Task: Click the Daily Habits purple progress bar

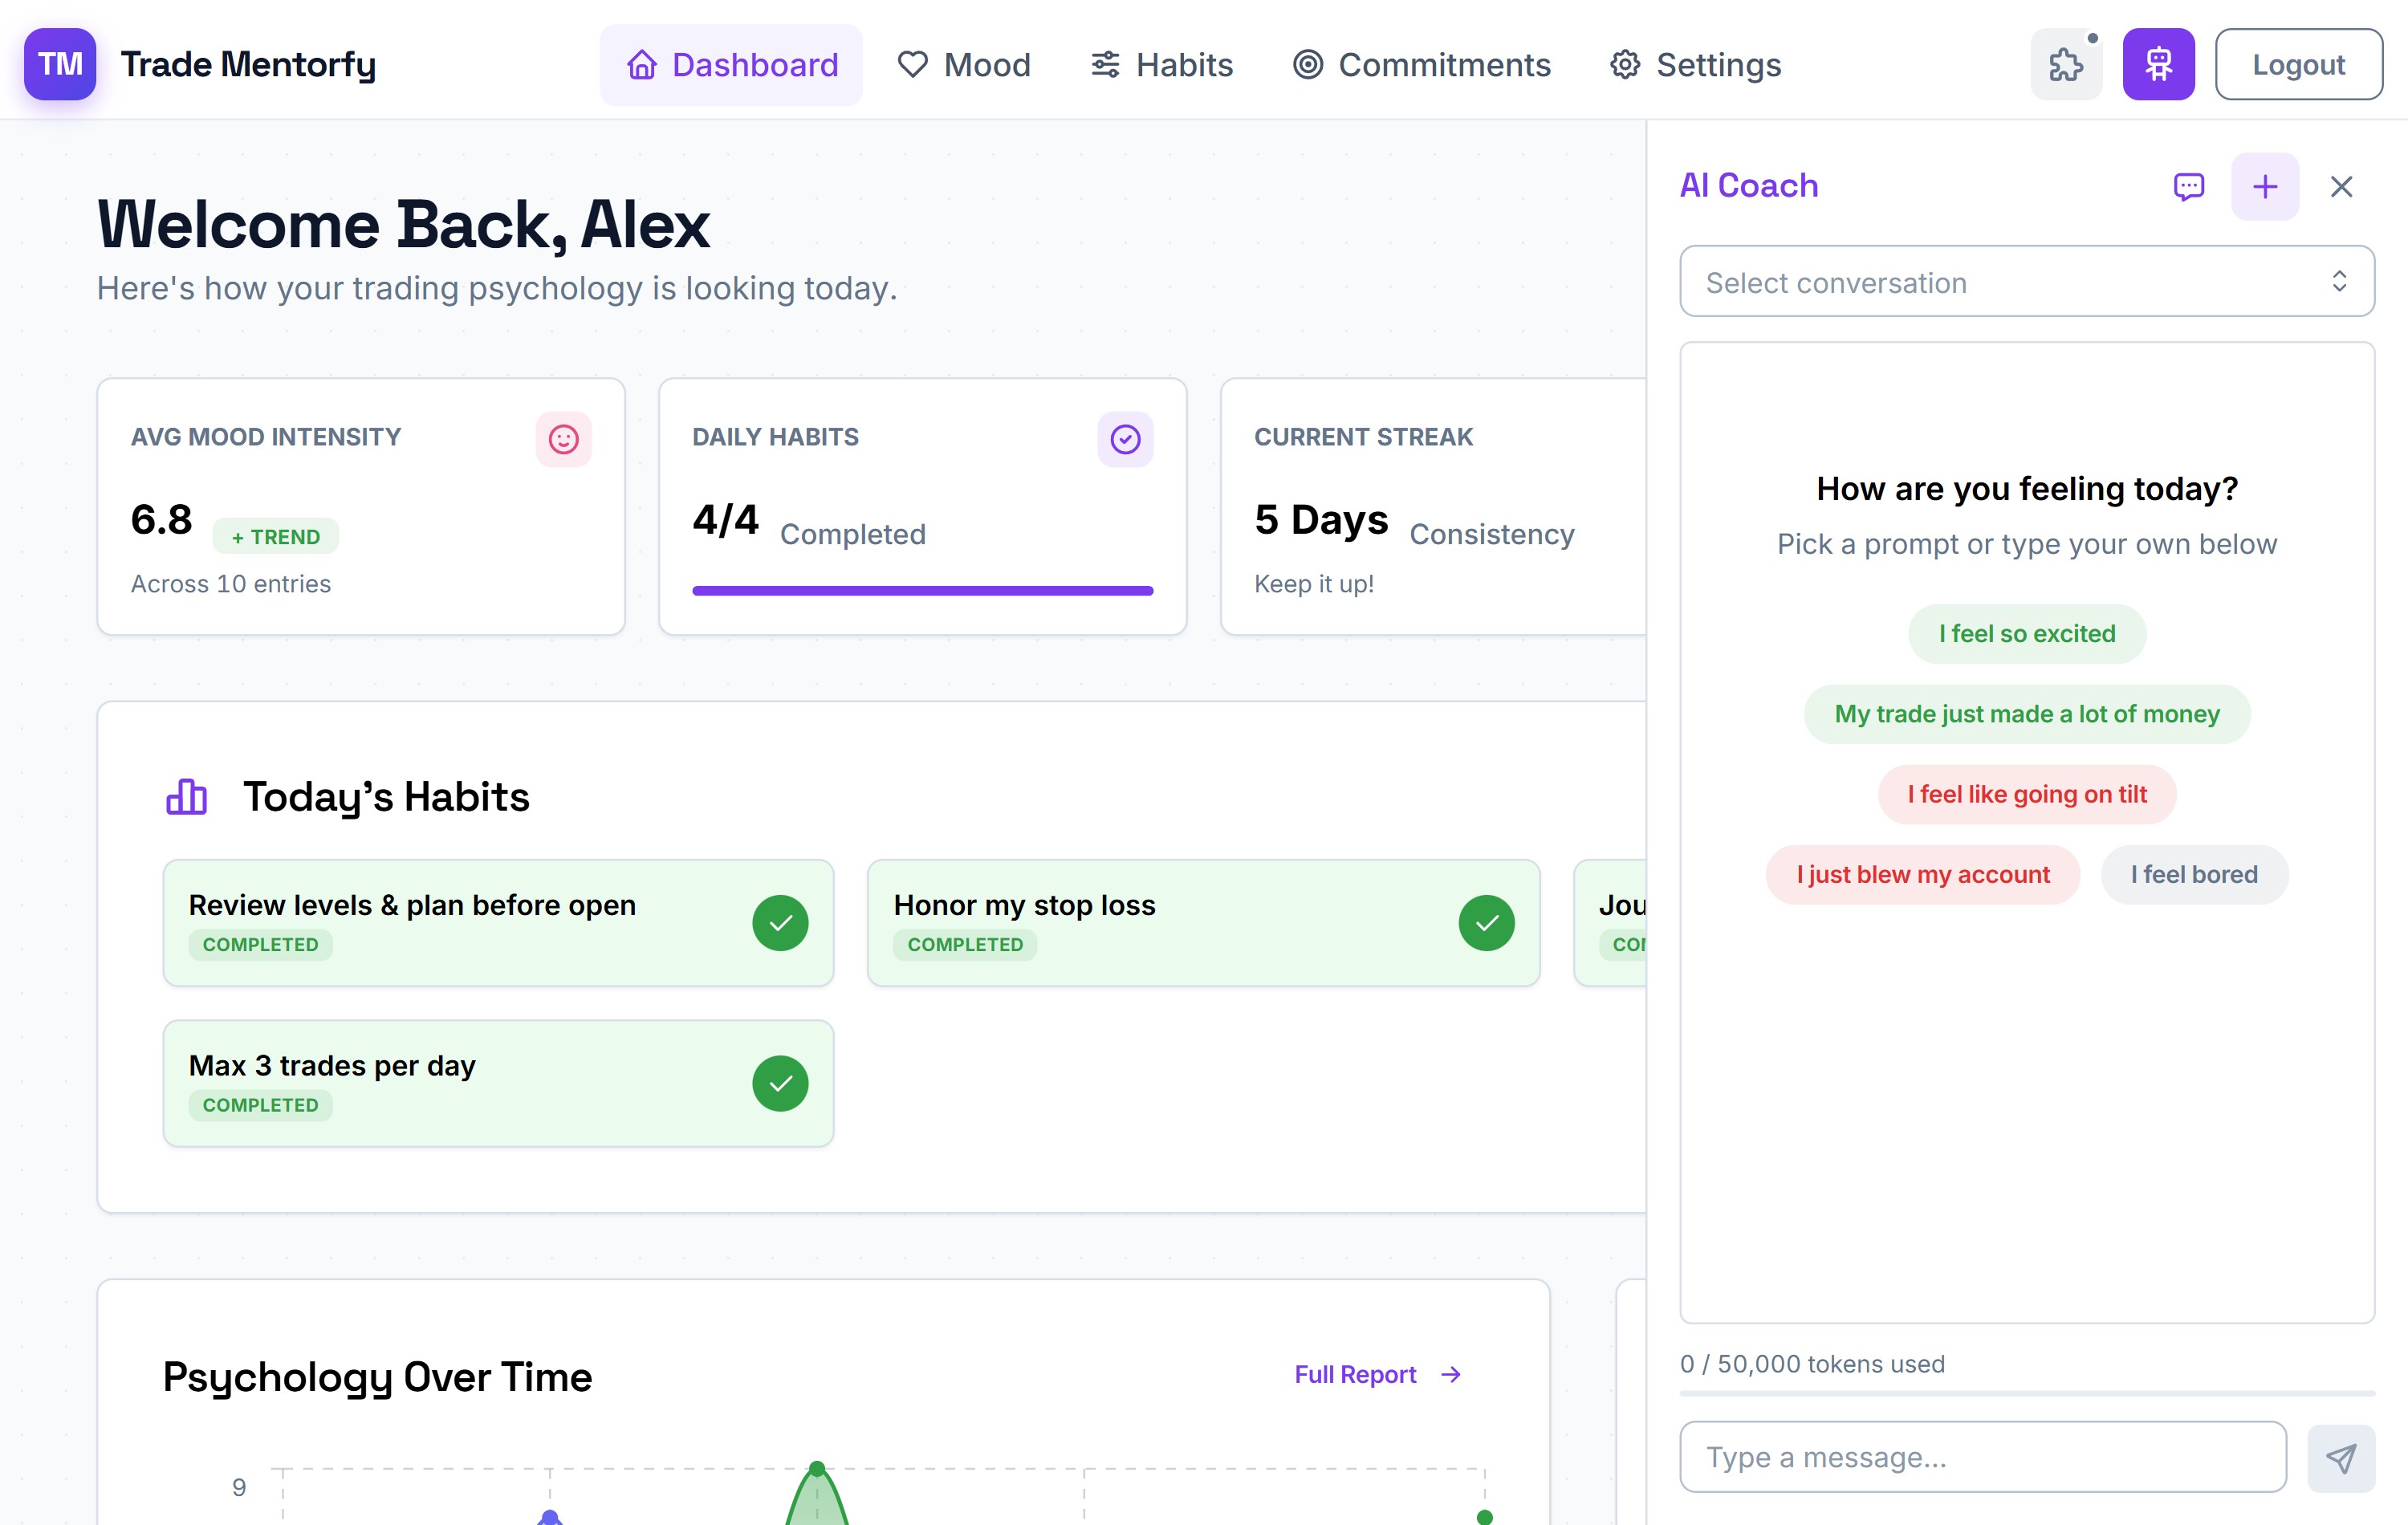Action: coord(922,591)
